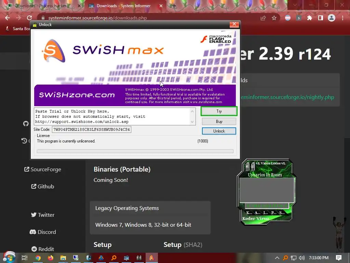The image size is (350, 263).
Task: Open the Chrome profile avatar
Action: pos(332,18)
